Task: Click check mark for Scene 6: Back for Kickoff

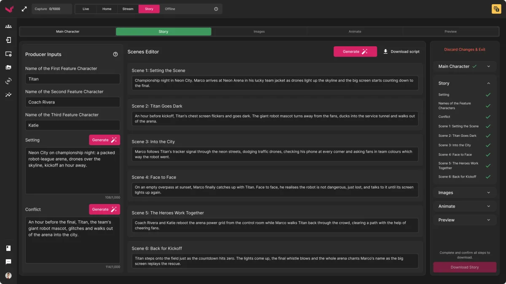Action: click(x=488, y=177)
